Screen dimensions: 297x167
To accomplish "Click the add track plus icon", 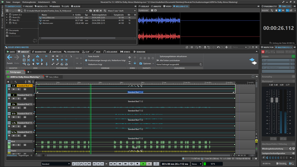I will pyautogui.click(x=8, y=82).
